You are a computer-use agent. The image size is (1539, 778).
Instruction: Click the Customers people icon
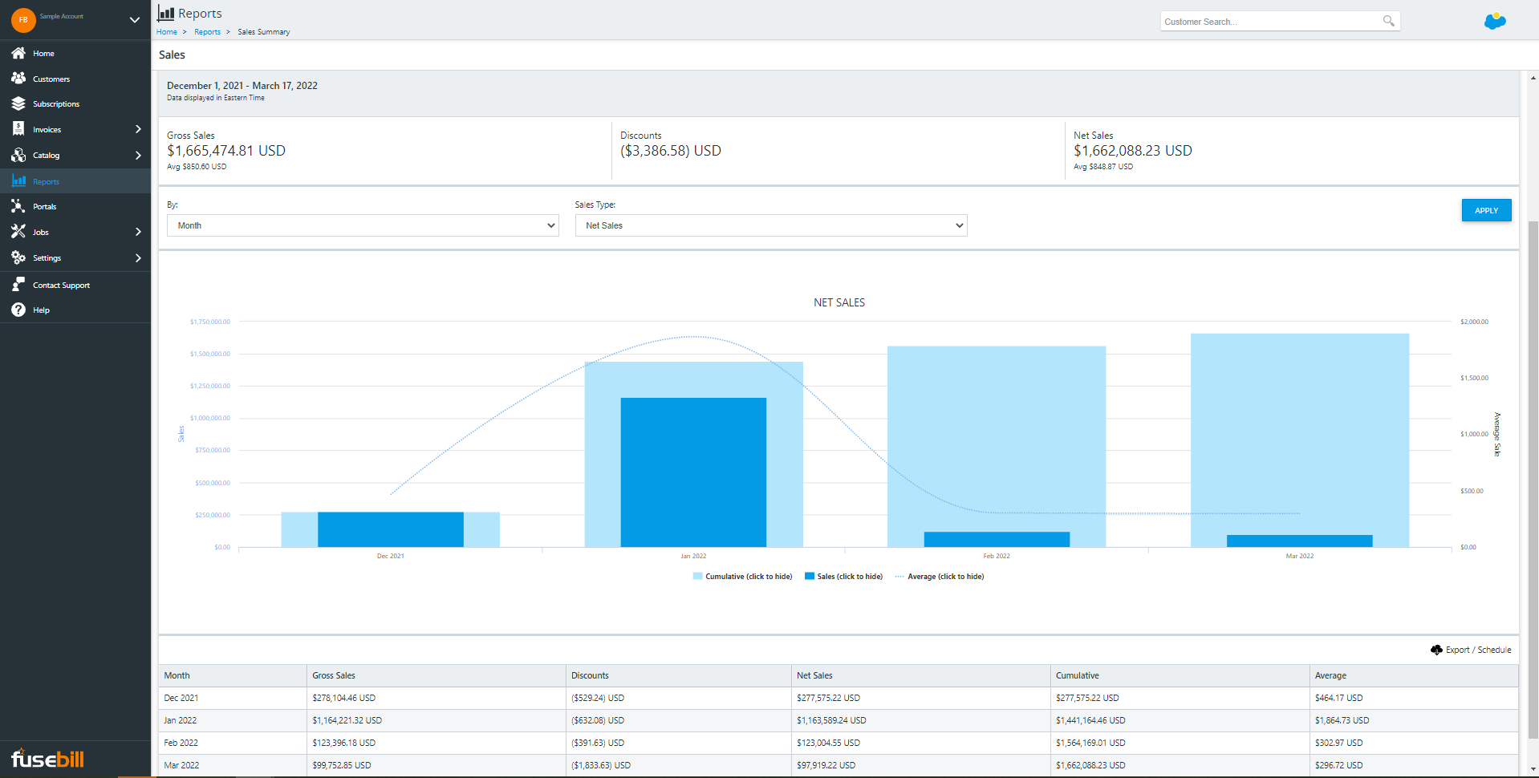(18, 79)
